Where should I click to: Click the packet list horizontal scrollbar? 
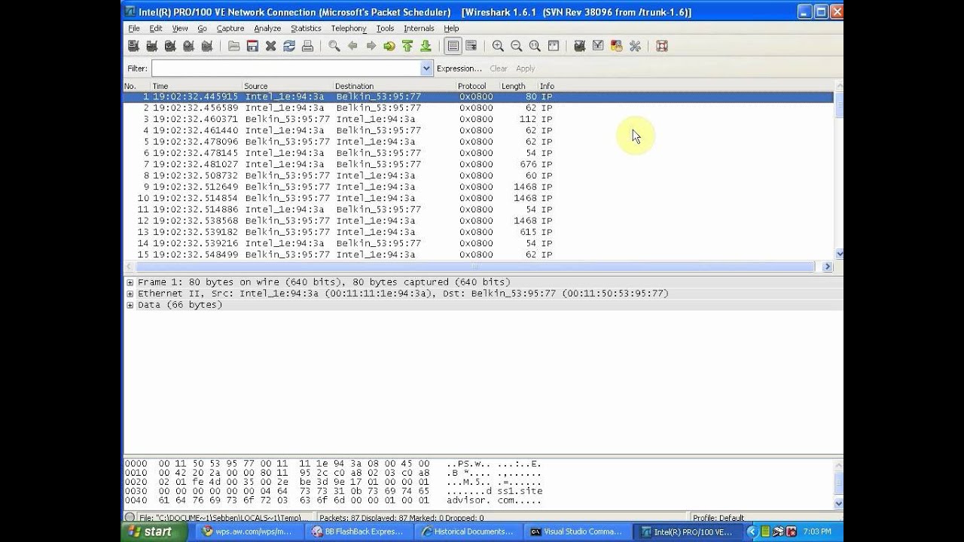click(474, 266)
